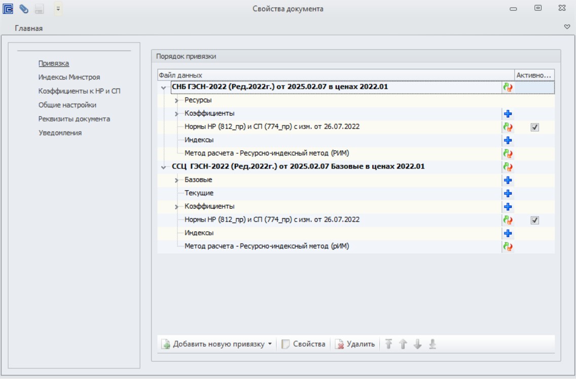
Task: Toggle the active checkbox for the second Нормы НР row
Action: (x=534, y=220)
